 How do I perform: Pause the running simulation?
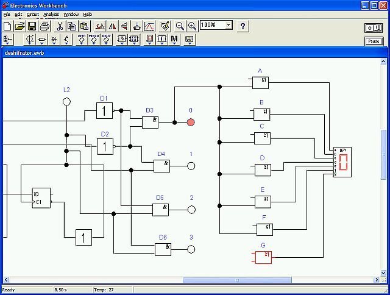pyautogui.click(x=374, y=41)
